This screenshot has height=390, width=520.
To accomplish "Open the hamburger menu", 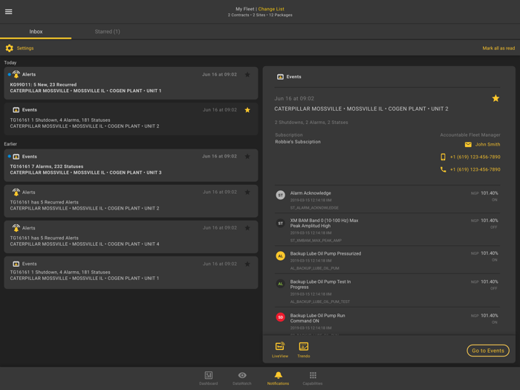I will (9, 12).
